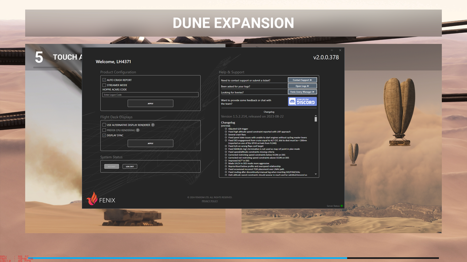Open the Privacy Policy link
The width and height of the screenshot is (467, 262).
[x=210, y=201]
